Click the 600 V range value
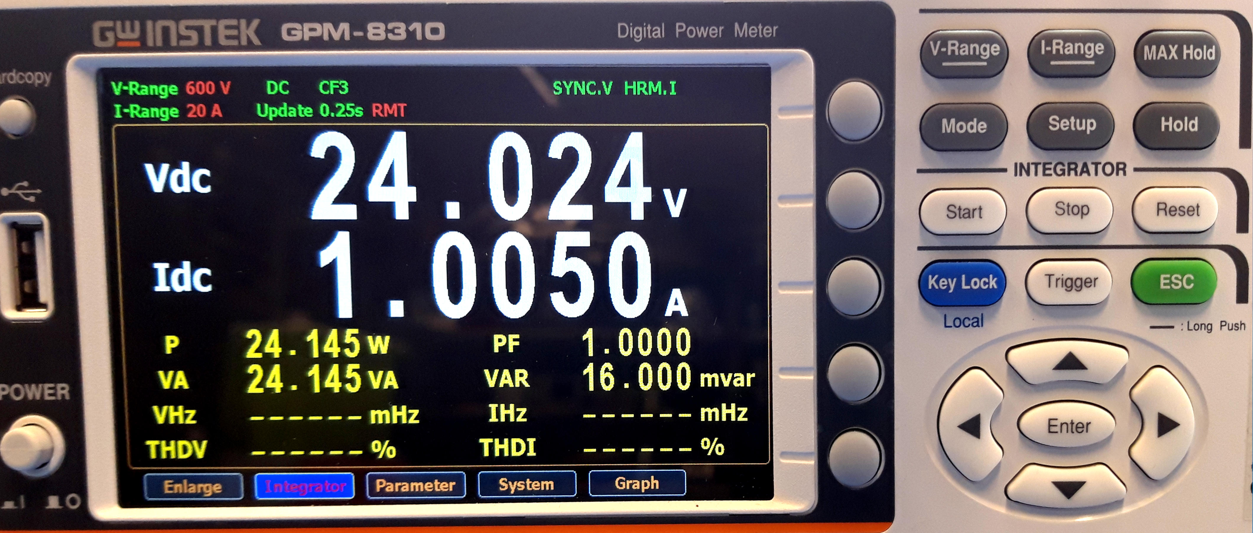The height and width of the screenshot is (533, 1253). coord(208,89)
